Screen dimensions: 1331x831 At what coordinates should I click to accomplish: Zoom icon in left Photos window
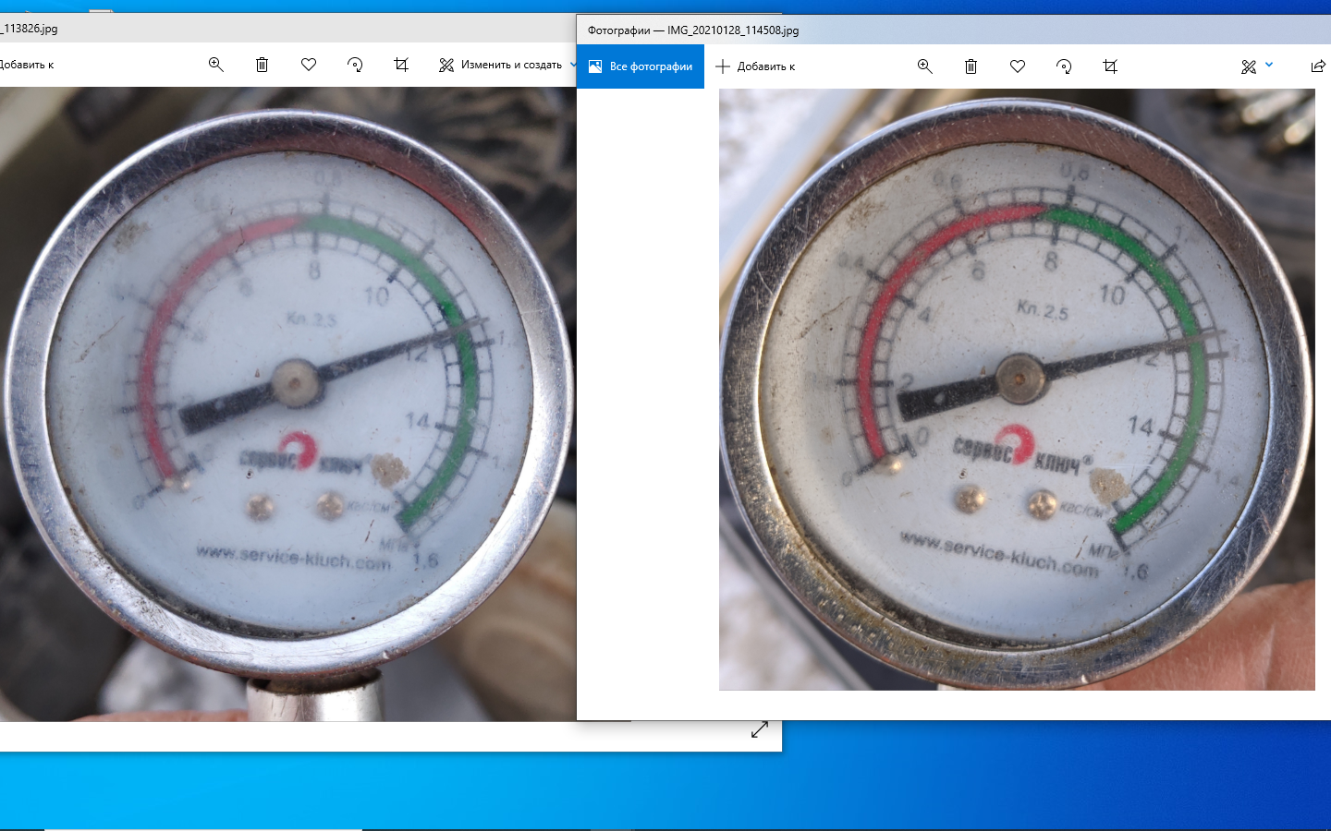pyautogui.click(x=216, y=65)
